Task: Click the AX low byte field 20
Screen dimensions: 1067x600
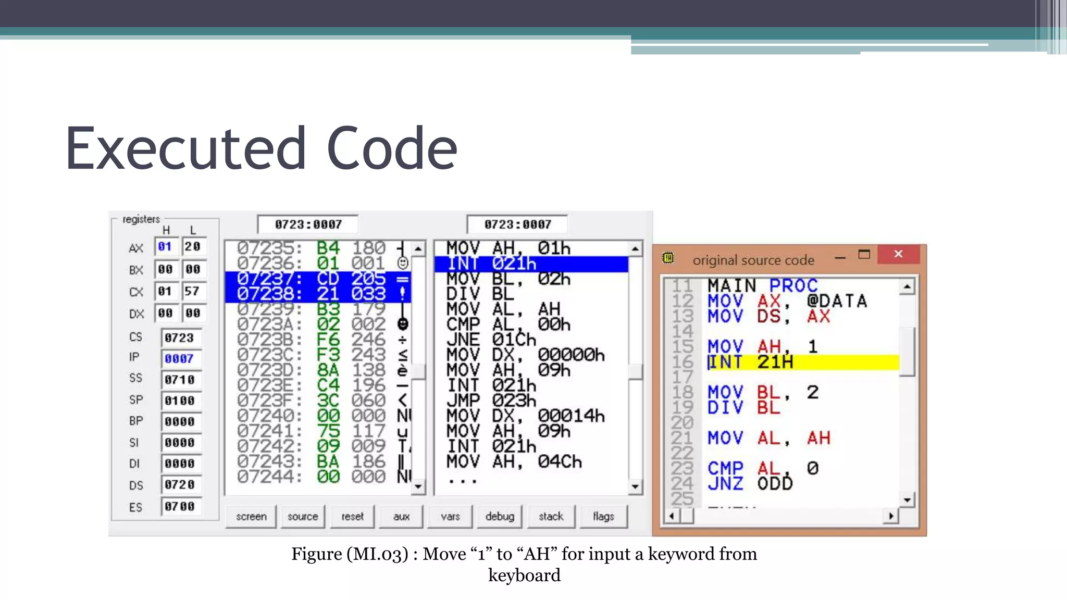Action: click(x=193, y=246)
